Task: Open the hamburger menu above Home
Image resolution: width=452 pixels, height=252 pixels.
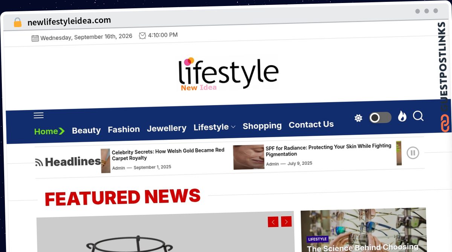Action: point(38,115)
